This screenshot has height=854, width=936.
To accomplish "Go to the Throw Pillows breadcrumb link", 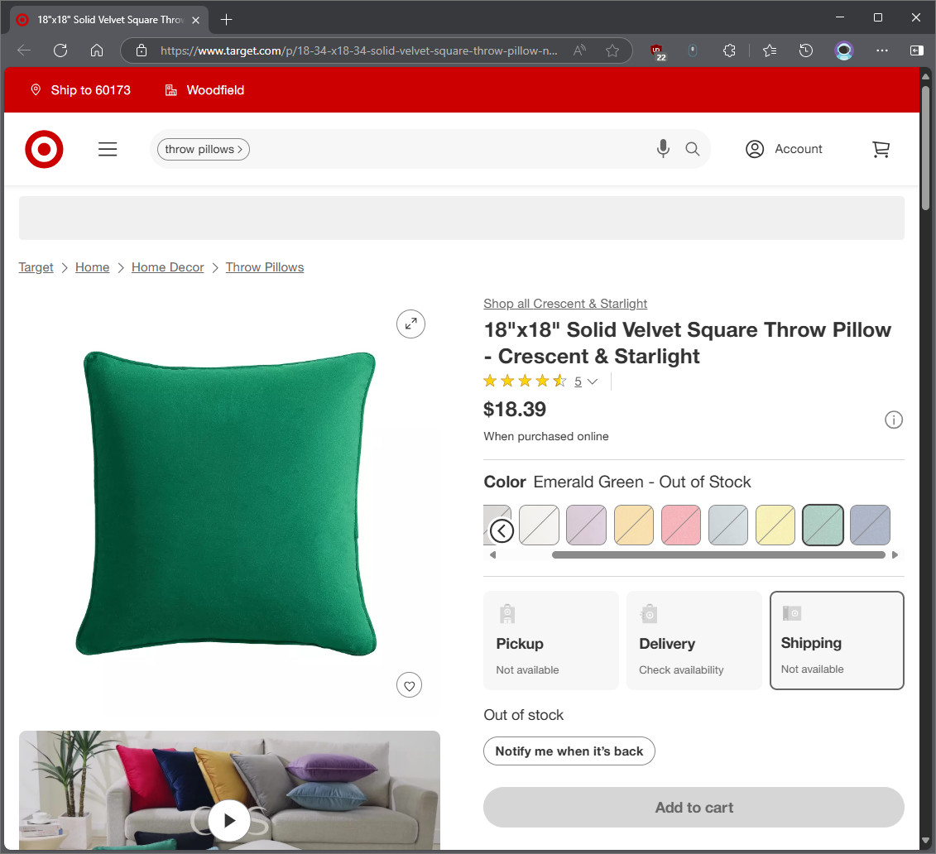I will click(265, 267).
